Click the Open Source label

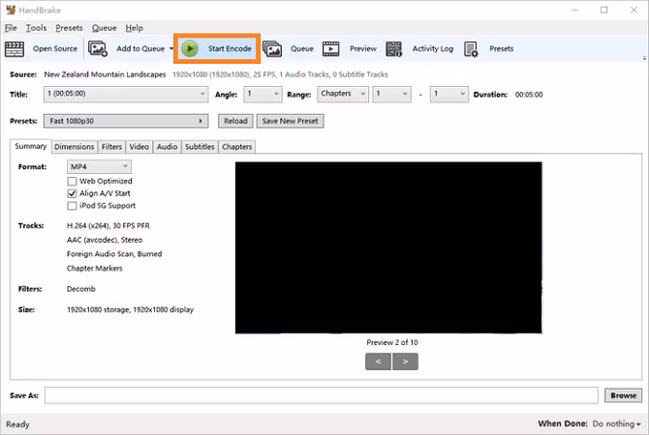coord(55,48)
